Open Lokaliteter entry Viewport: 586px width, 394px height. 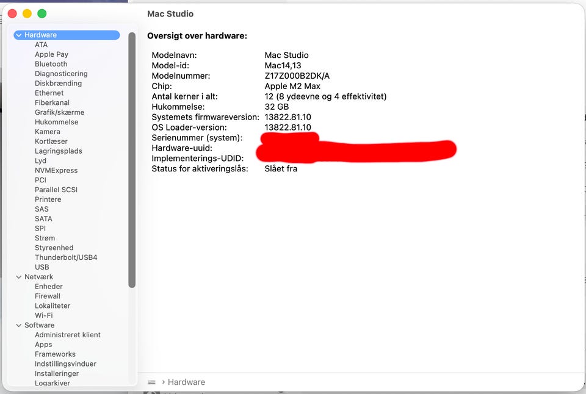point(52,306)
